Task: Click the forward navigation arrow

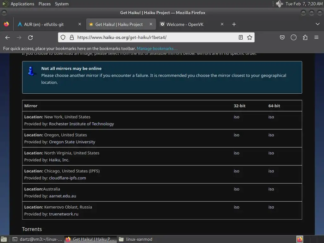Action: pos(19,37)
